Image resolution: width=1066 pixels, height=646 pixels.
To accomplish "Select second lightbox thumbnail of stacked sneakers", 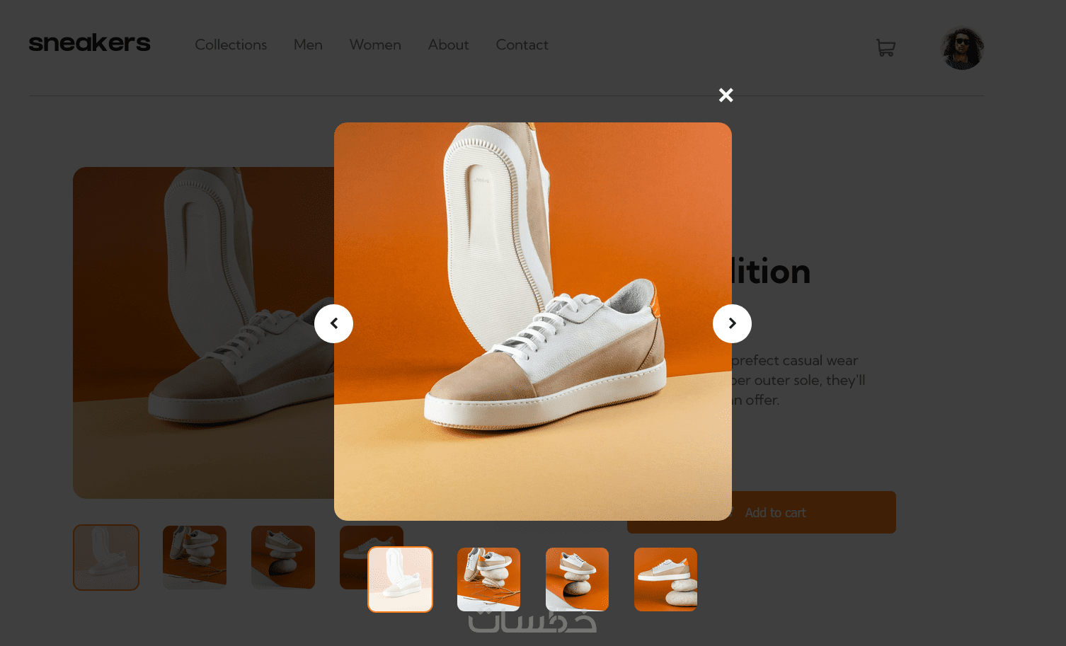I will pyautogui.click(x=488, y=579).
